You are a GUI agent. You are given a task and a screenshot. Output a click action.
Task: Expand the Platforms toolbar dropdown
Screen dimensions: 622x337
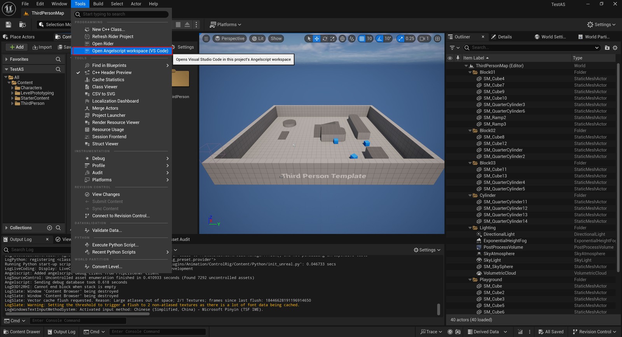point(225,24)
